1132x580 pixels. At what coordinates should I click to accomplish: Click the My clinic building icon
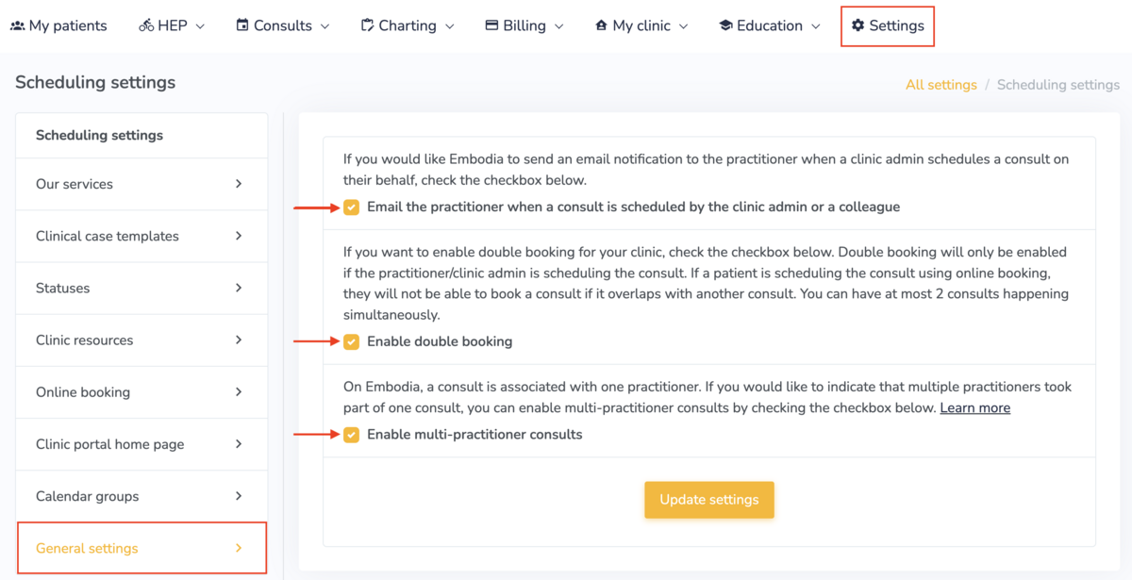pyautogui.click(x=601, y=26)
